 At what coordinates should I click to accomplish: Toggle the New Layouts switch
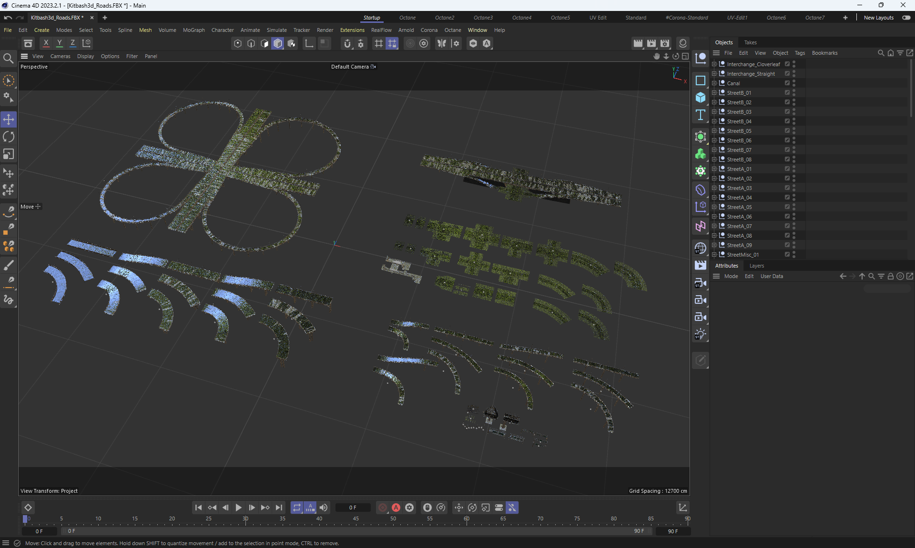pos(906,18)
